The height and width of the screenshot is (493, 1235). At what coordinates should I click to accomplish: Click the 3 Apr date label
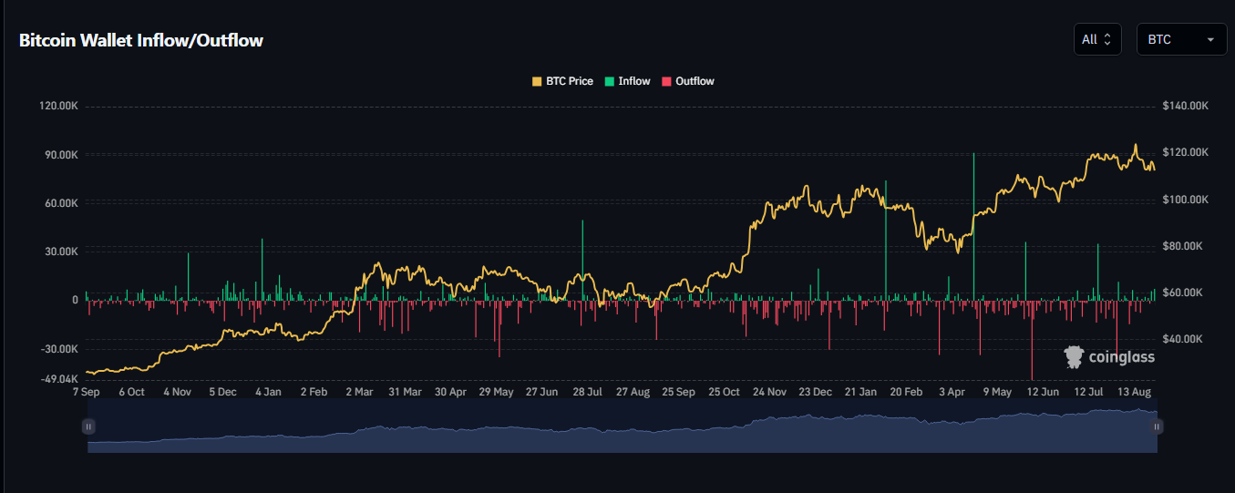[952, 392]
